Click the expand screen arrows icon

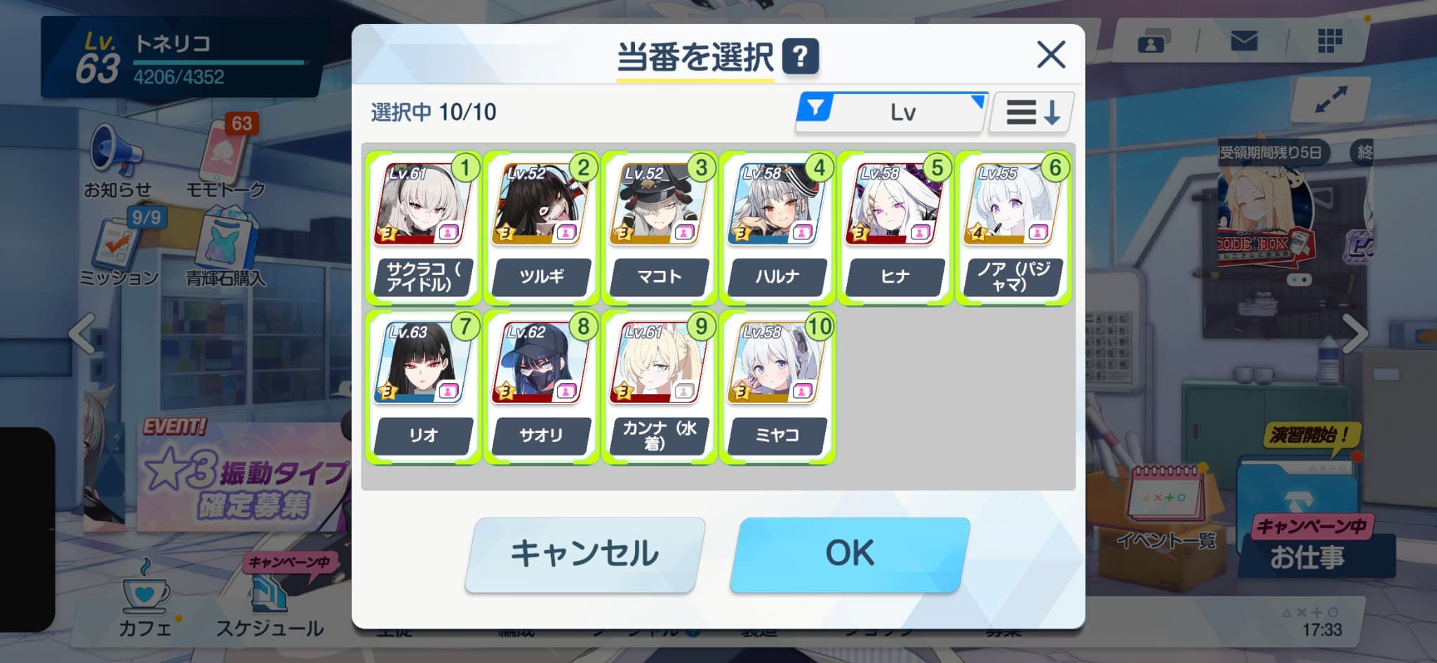pos(1331,99)
